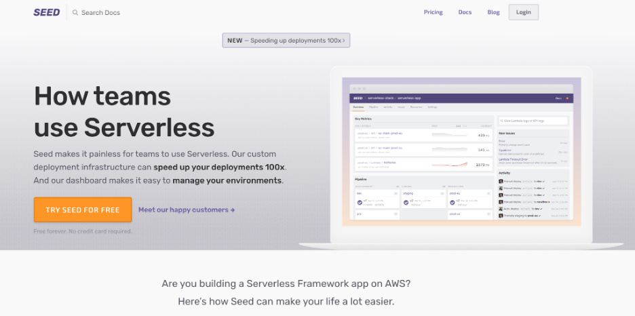Click the Login button
Image resolution: width=635 pixels, height=316 pixels.
(x=523, y=12)
